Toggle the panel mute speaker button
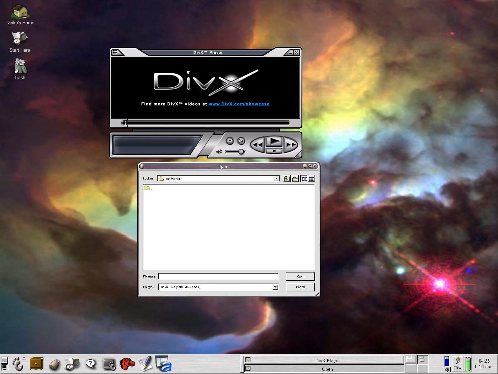 click(447, 370)
